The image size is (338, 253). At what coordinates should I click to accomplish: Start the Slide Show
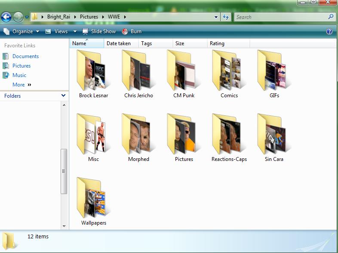(99, 31)
